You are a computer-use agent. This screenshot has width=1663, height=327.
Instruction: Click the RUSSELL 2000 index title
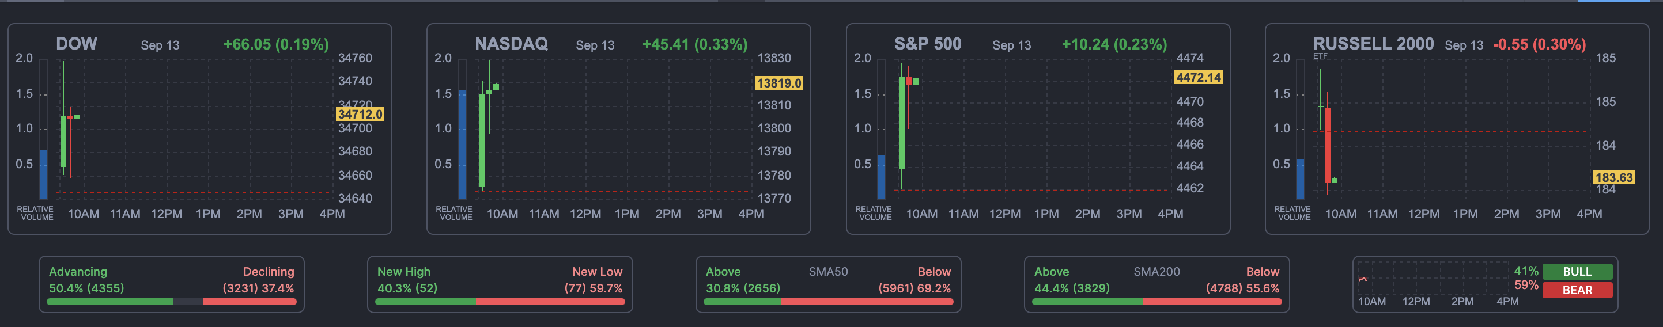click(x=1373, y=44)
